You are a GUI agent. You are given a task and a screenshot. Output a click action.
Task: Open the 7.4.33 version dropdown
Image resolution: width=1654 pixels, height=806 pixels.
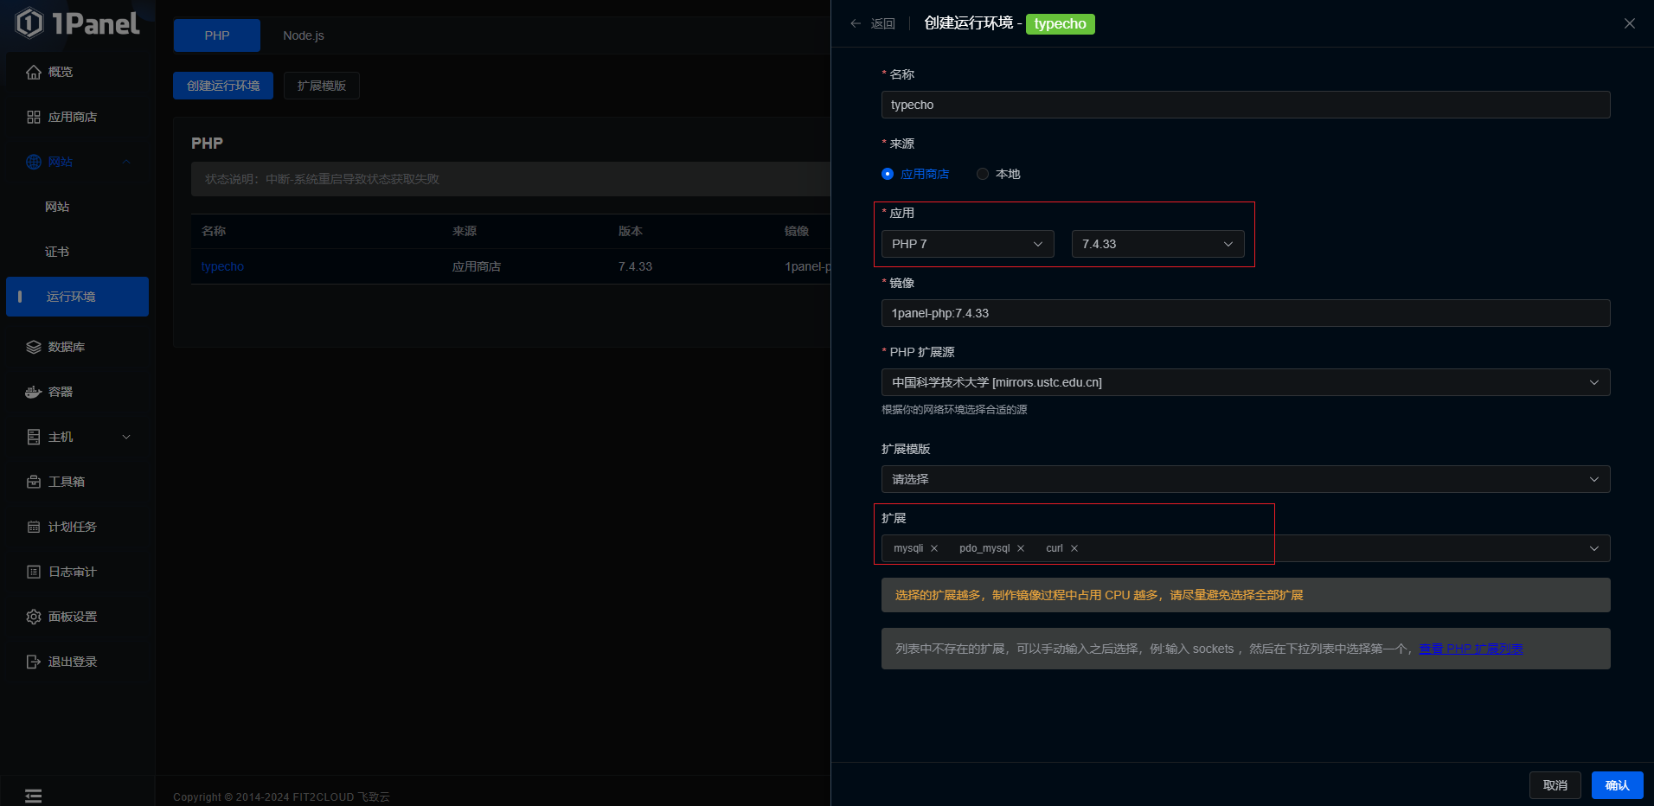pyautogui.click(x=1158, y=244)
